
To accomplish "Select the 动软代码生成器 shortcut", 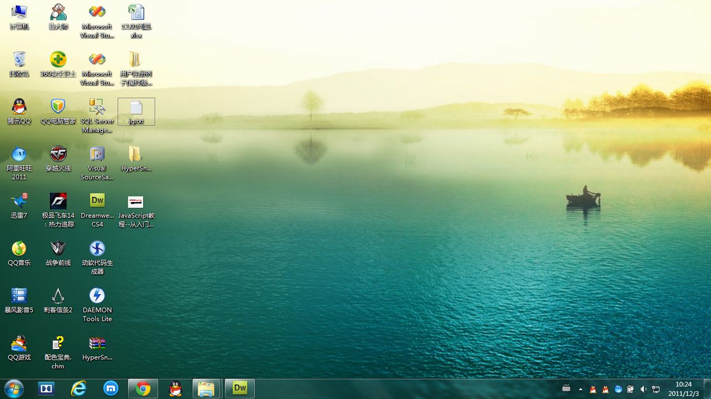I will tap(97, 257).
